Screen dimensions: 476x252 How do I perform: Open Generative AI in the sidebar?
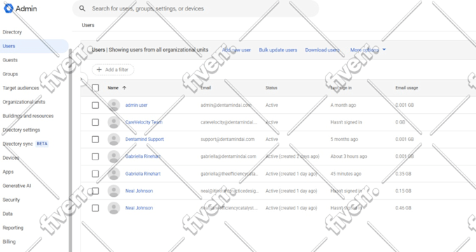point(17,186)
